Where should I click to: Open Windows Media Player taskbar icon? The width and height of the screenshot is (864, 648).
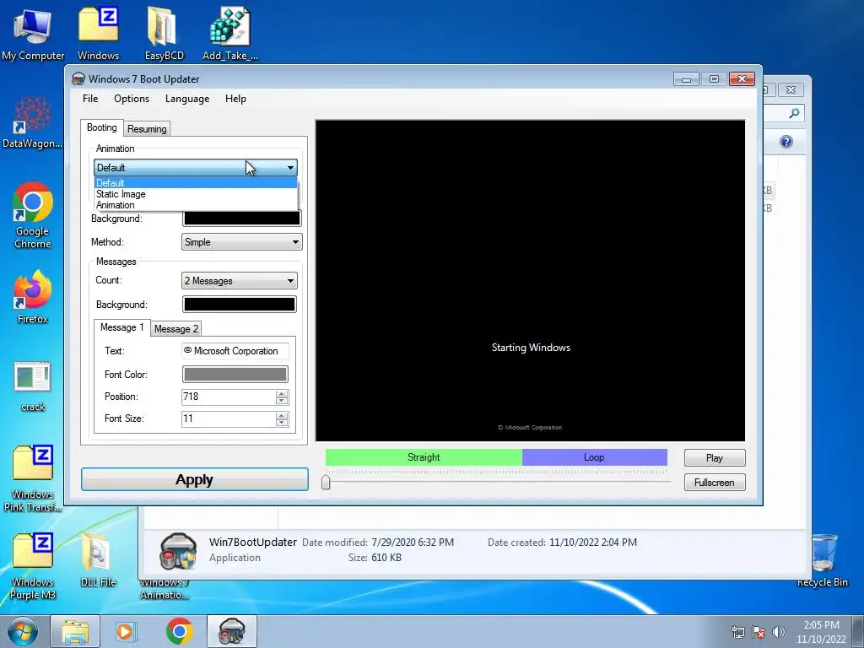coord(127,631)
